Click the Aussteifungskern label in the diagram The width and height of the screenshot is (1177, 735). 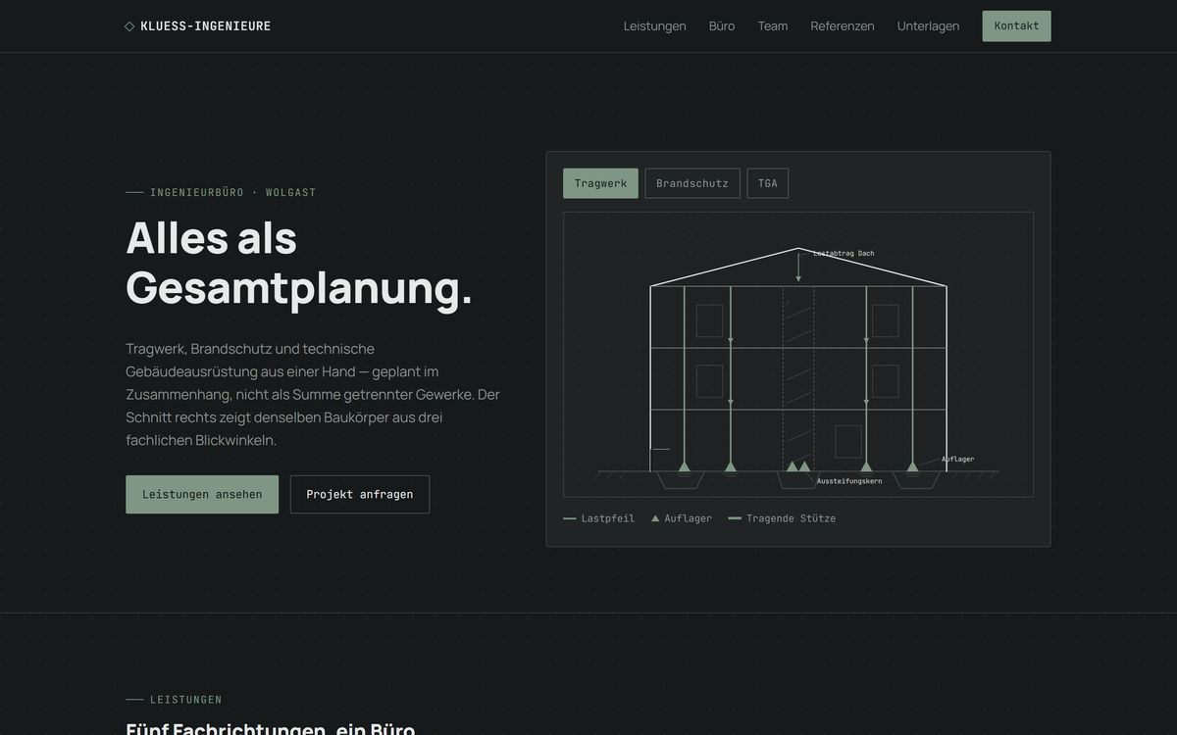(849, 481)
